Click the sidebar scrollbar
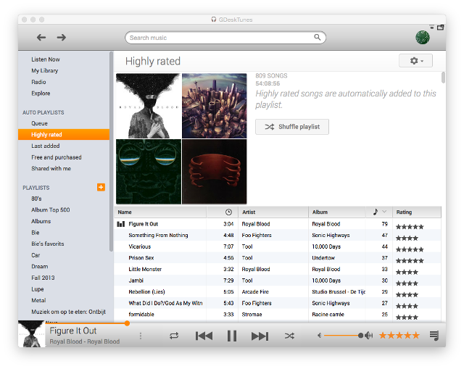Image resolution: width=464 pixels, height=369 pixels. [111, 152]
